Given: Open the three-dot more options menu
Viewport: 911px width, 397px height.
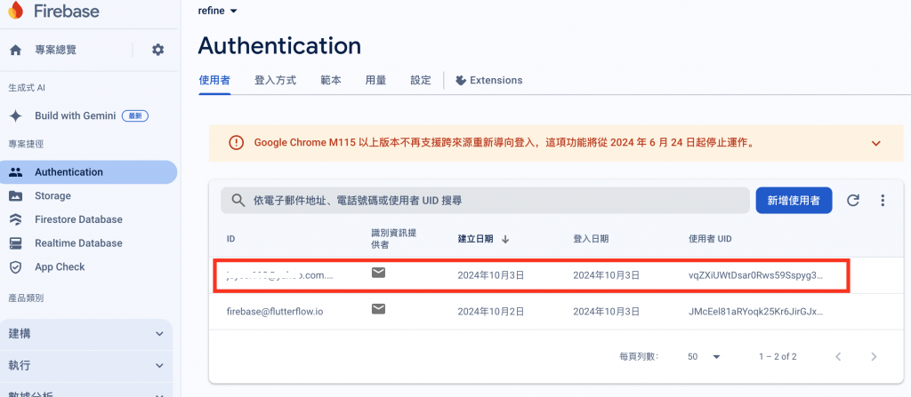Looking at the screenshot, I should [x=883, y=201].
